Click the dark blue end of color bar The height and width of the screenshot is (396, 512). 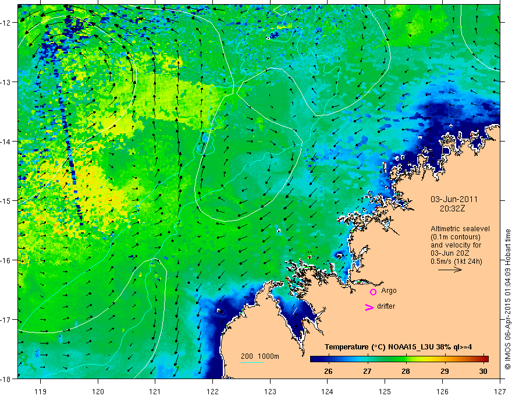(x=314, y=359)
